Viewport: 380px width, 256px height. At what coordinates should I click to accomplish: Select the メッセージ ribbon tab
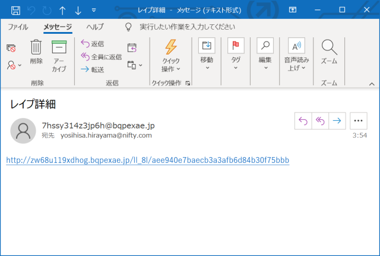tap(58, 27)
